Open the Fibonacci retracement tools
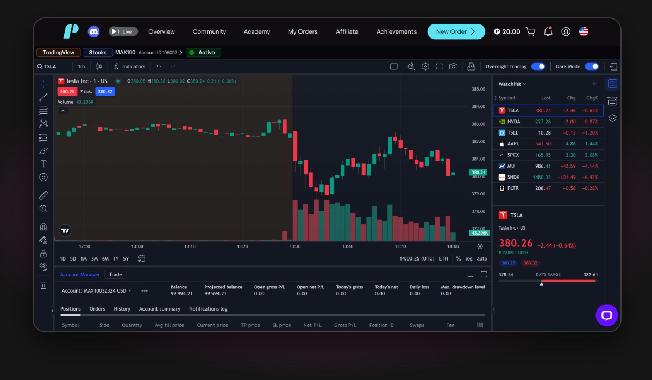Viewport: 652px width, 380px height. coord(43,111)
